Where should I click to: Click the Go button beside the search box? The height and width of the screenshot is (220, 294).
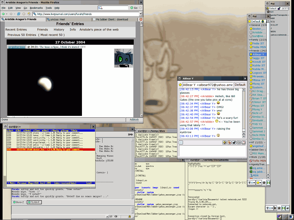coord(133,8)
